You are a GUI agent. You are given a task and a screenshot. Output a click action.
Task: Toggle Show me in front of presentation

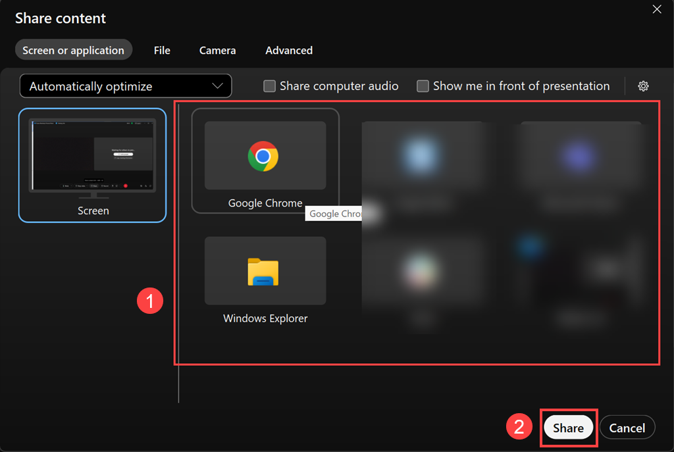tap(423, 86)
